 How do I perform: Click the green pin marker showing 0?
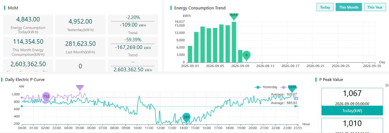(246, 56)
